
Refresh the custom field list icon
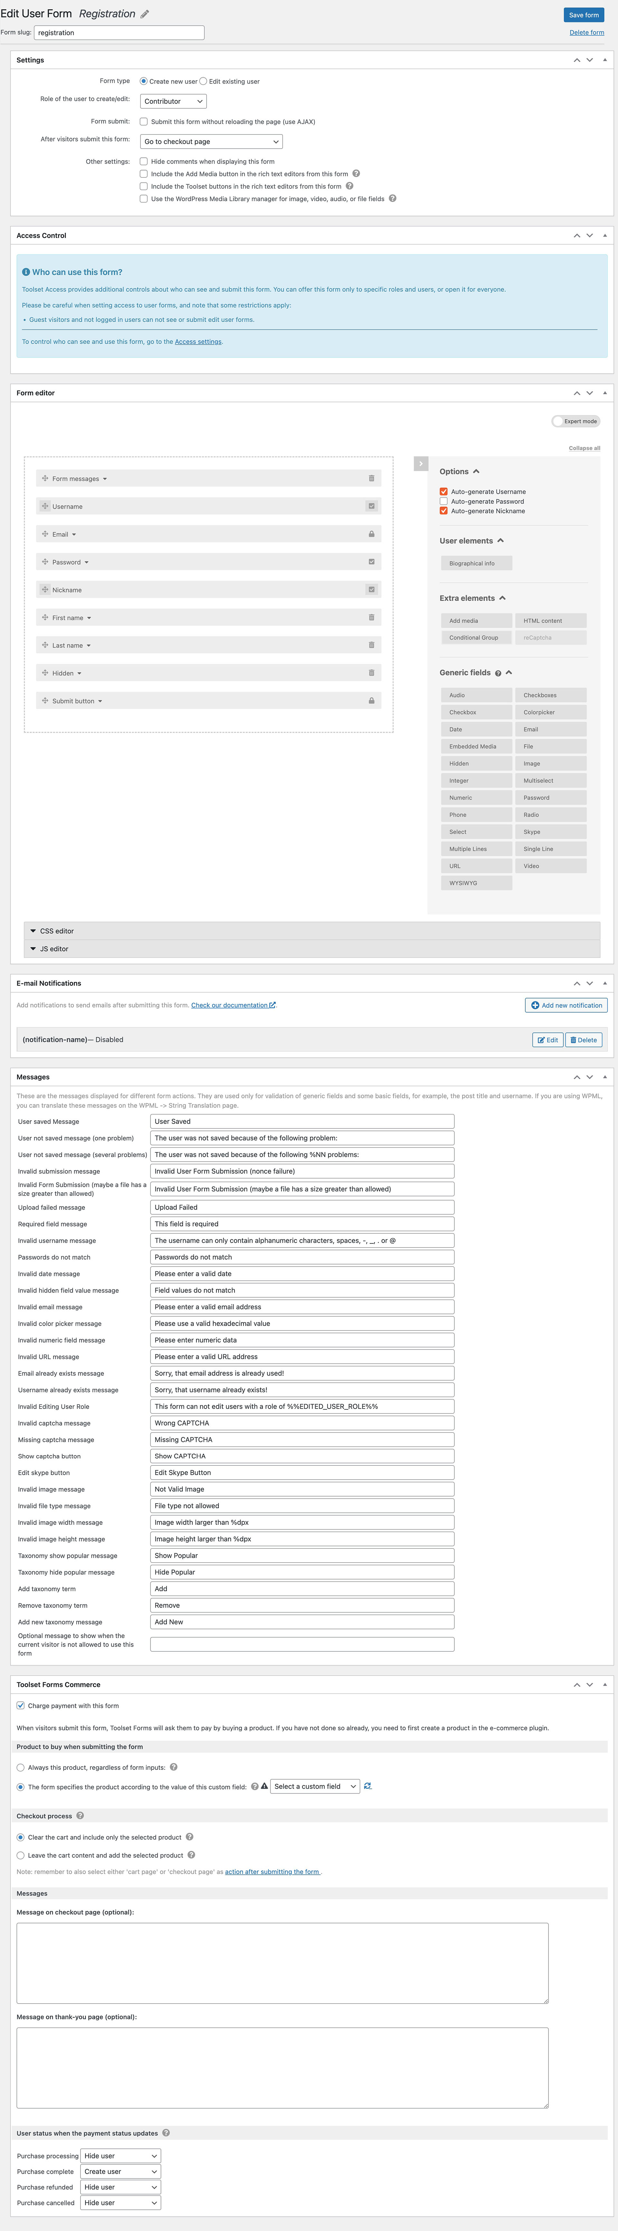point(368,1786)
